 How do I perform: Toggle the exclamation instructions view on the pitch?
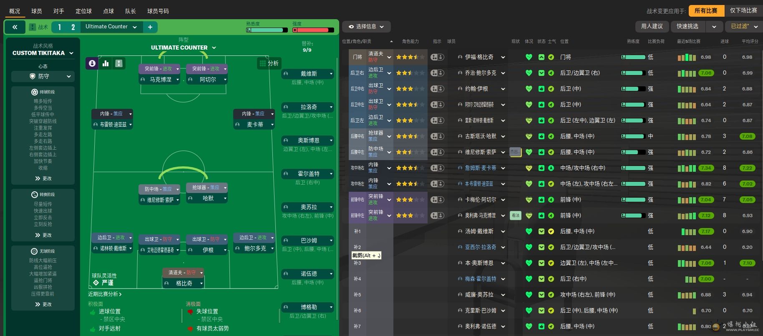click(x=119, y=63)
